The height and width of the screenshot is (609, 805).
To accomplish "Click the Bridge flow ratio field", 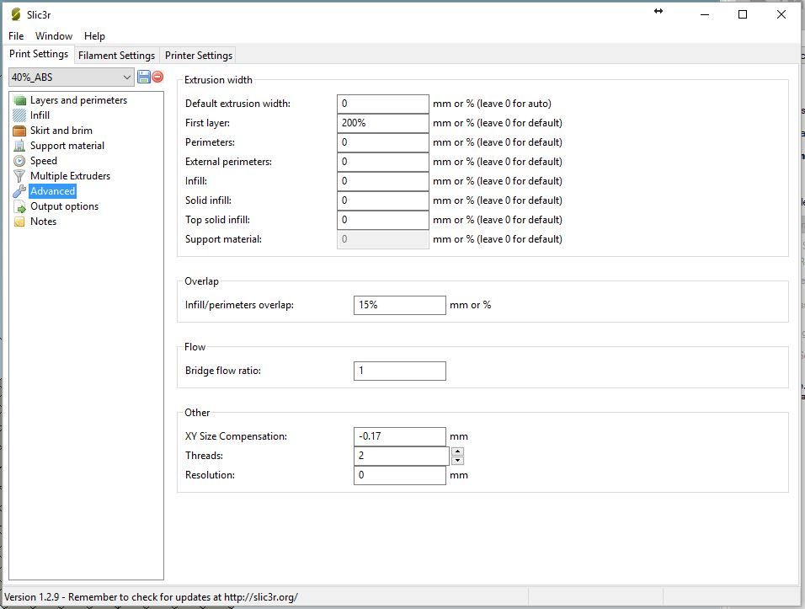I will pos(400,371).
